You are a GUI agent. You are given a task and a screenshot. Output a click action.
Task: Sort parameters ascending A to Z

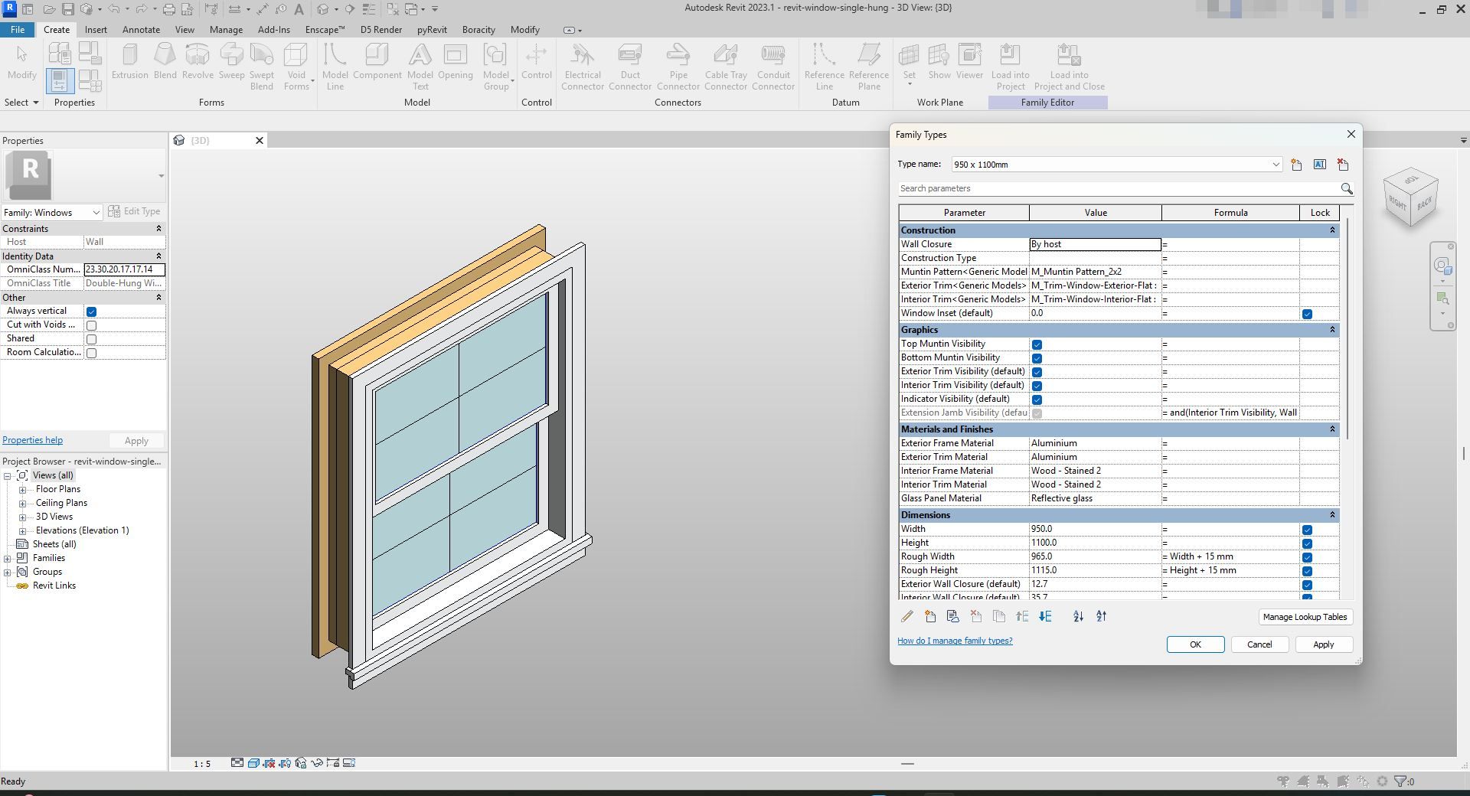(x=1078, y=616)
